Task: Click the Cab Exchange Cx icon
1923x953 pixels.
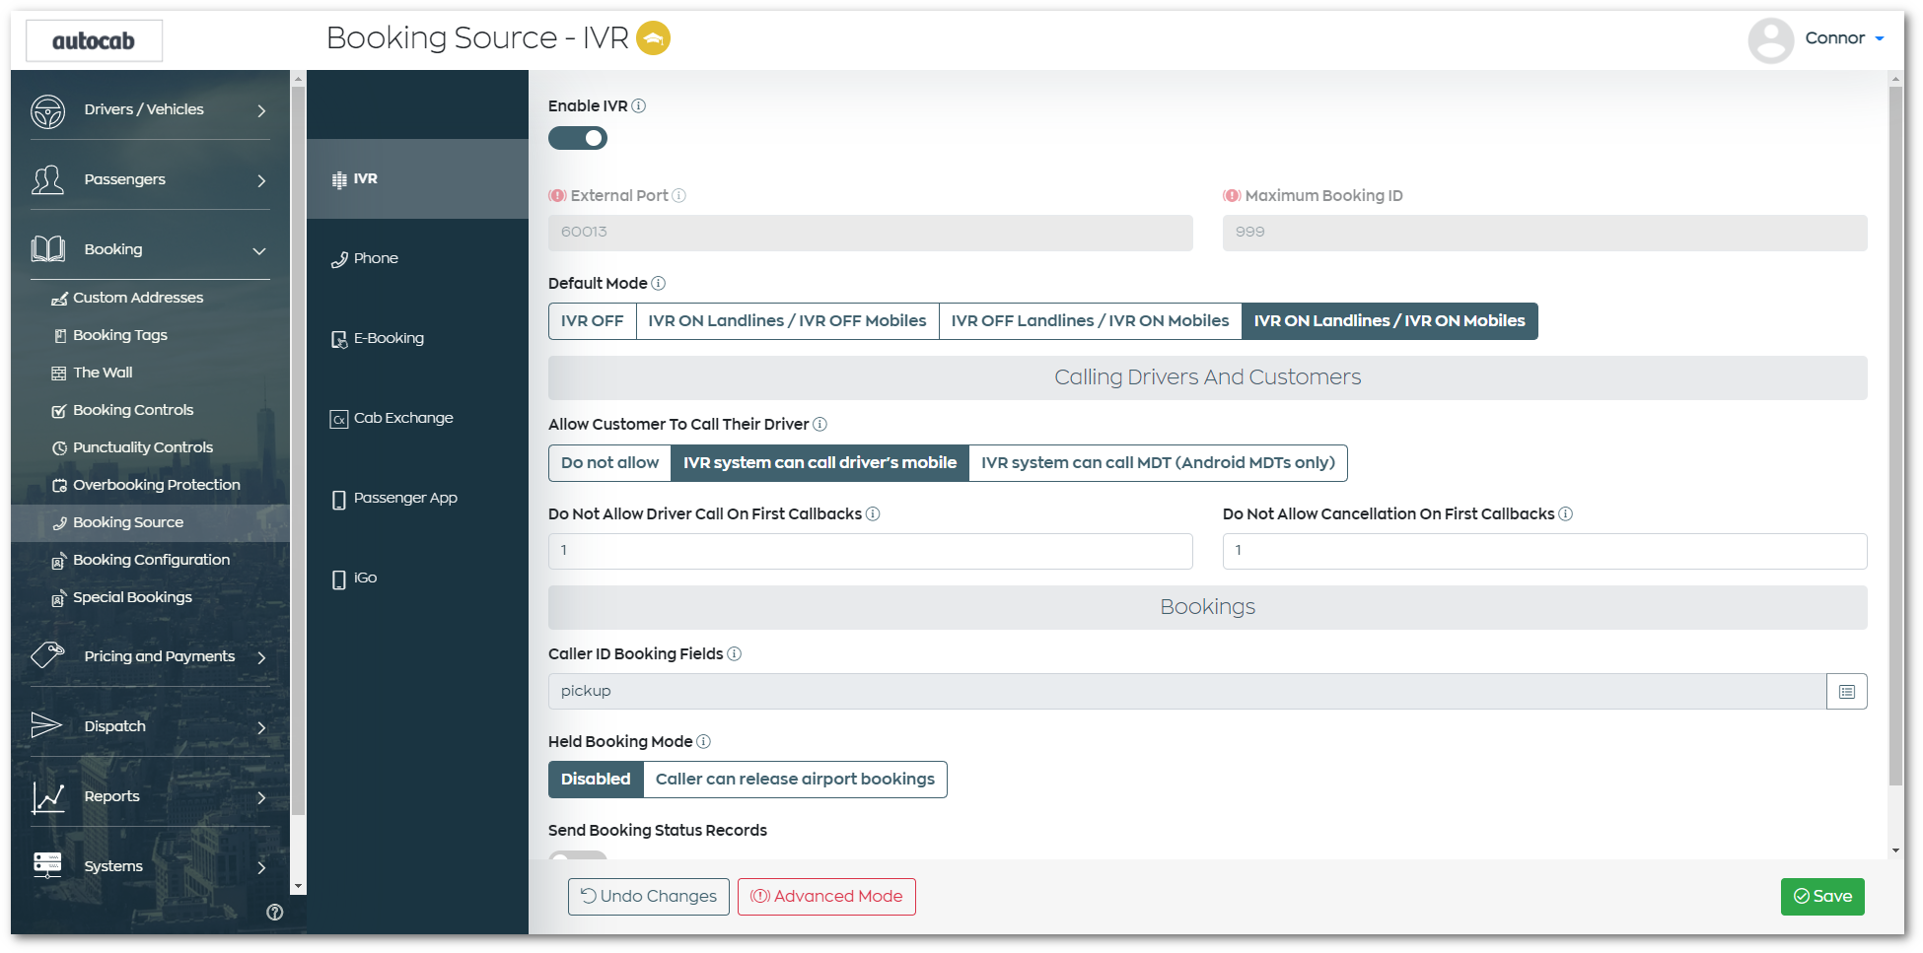Action: [x=339, y=419]
